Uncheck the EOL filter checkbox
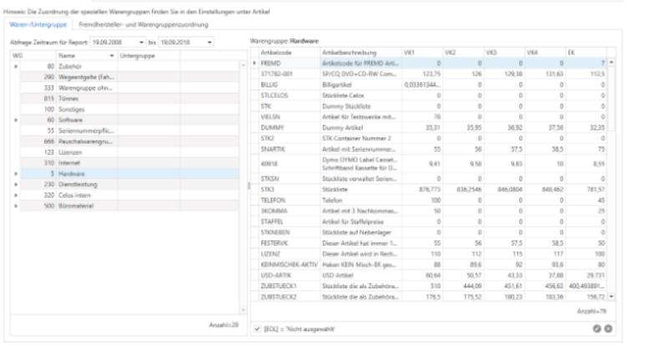Screen dimensions: 649x345 coord(256,328)
